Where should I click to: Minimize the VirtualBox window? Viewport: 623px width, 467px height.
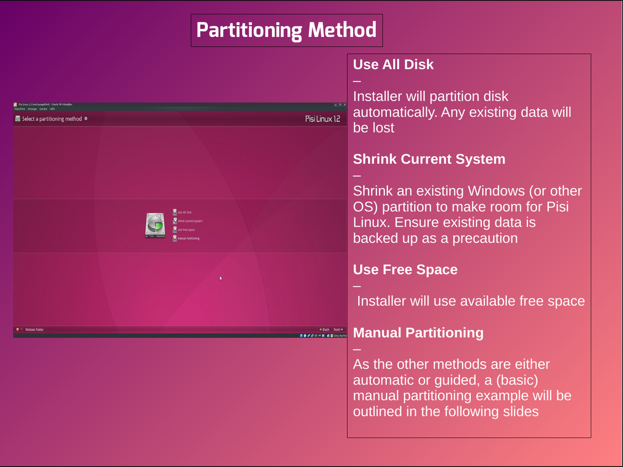pos(335,105)
